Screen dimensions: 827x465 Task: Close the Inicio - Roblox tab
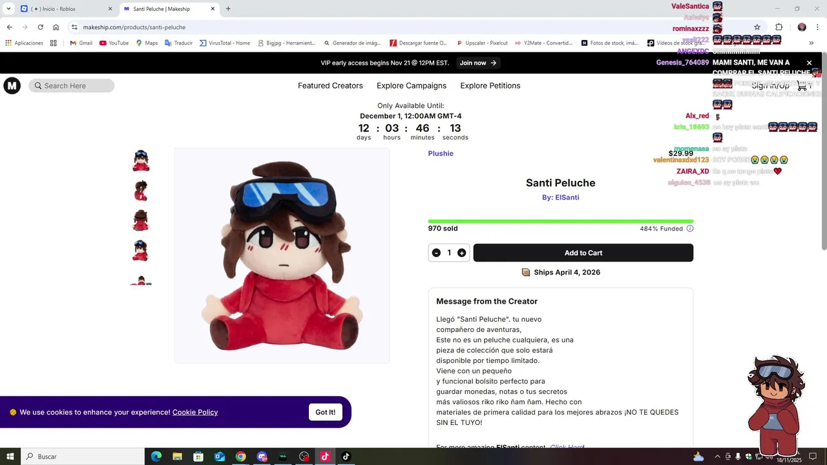tap(110, 9)
